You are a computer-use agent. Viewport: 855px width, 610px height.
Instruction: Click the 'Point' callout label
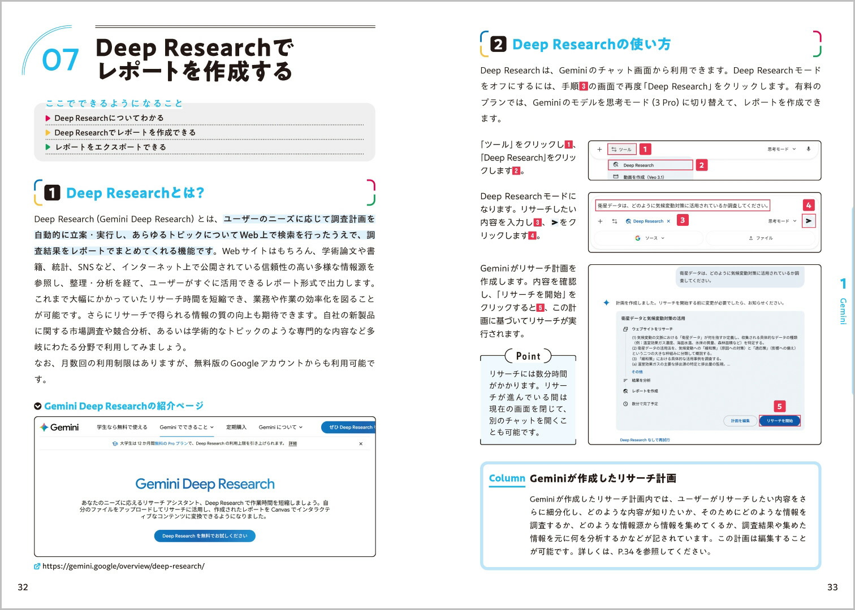[x=528, y=356]
